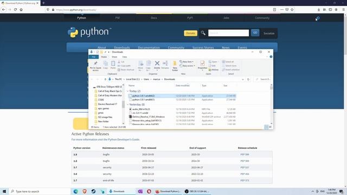Open the File tab in Explorer
The image size is (347, 195).
94,57
